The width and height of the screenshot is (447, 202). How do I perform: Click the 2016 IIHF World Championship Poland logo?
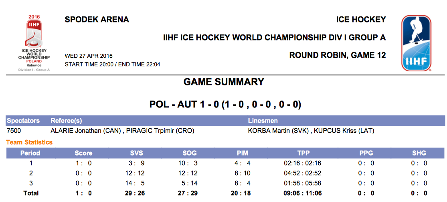[34, 43]
